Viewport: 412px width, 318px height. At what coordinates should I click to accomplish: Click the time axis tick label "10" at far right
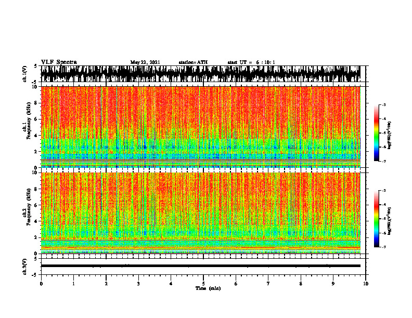366,284
